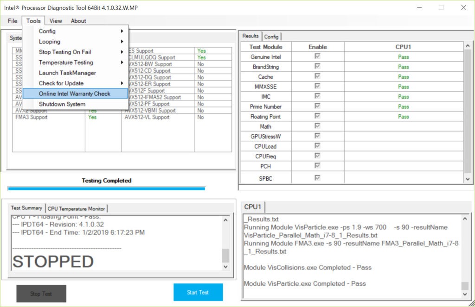Viewport: 475px width, 307px height.
Task: Click the Test Module column header
Action: (x=266, y=47)
